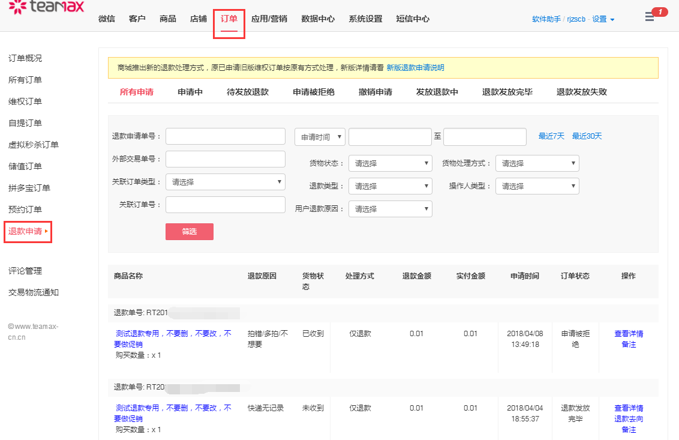The height and width of the screenshot is (440, 679).
Task: Focus the 退款申请单号 input field
Action: tap(225, 136)
